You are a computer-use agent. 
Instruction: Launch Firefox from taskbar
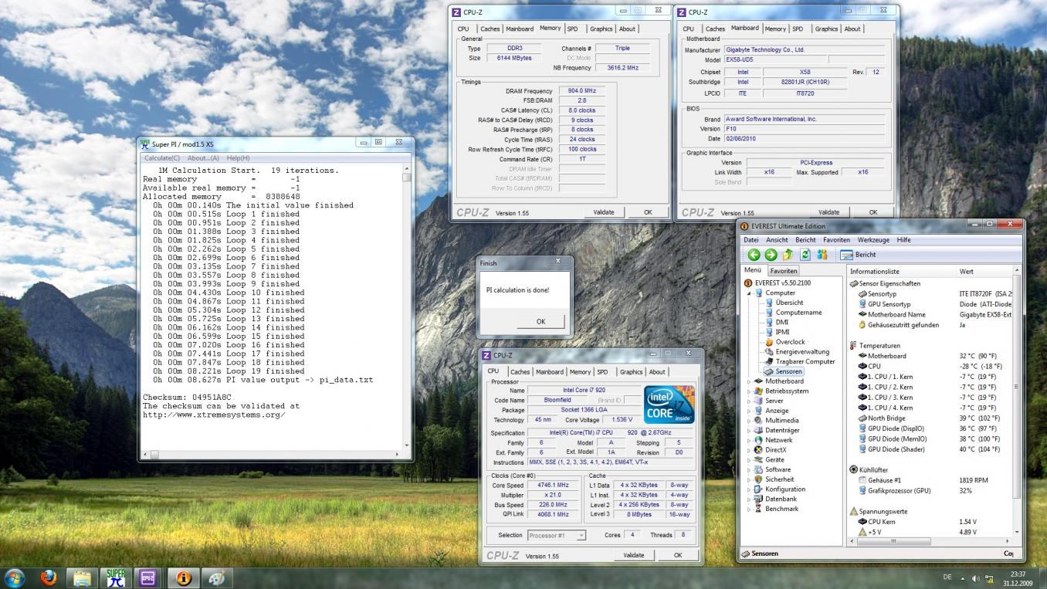click(x=49, y=577)
